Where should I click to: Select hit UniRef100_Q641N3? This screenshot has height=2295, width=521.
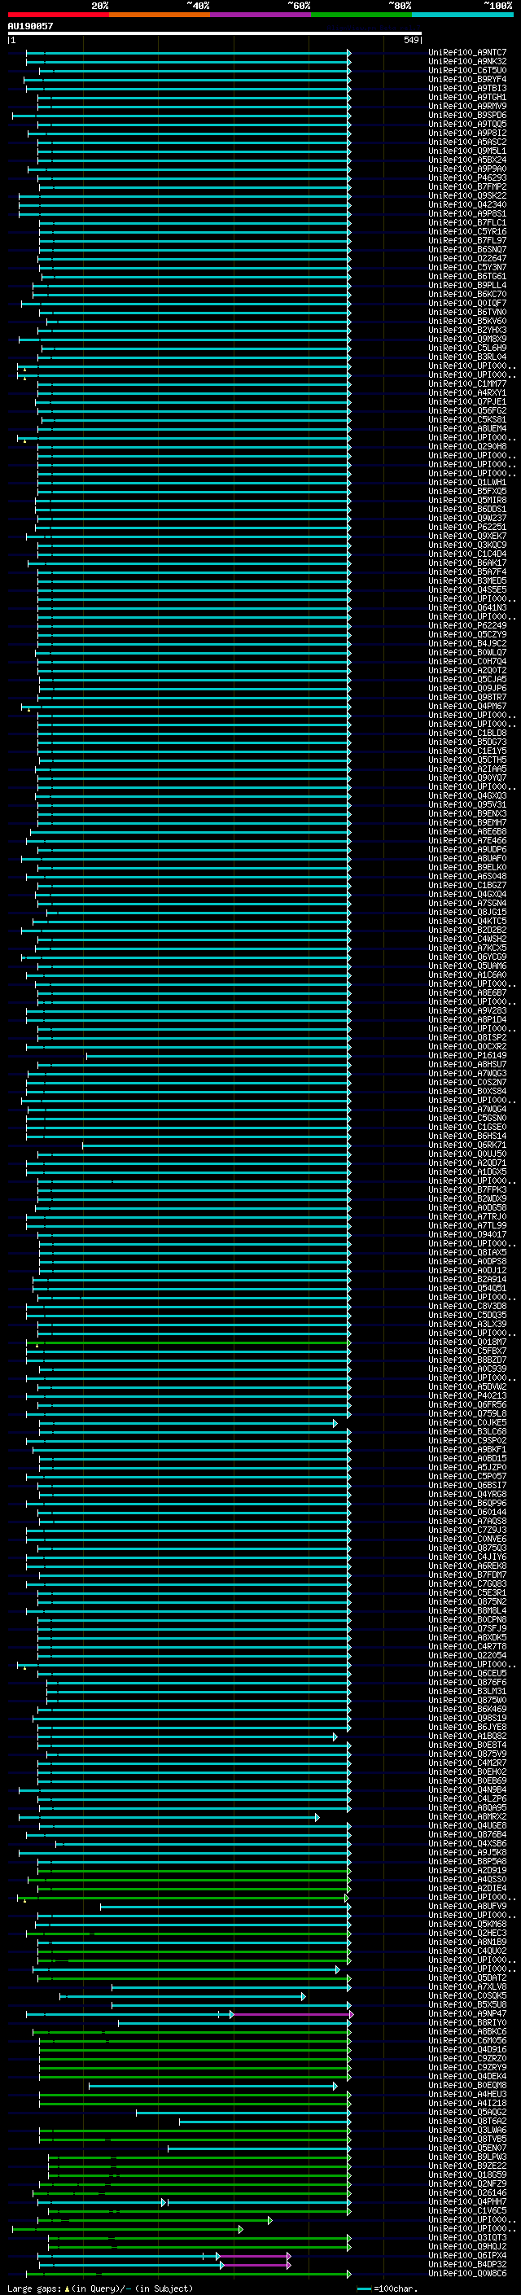point(467,607)
